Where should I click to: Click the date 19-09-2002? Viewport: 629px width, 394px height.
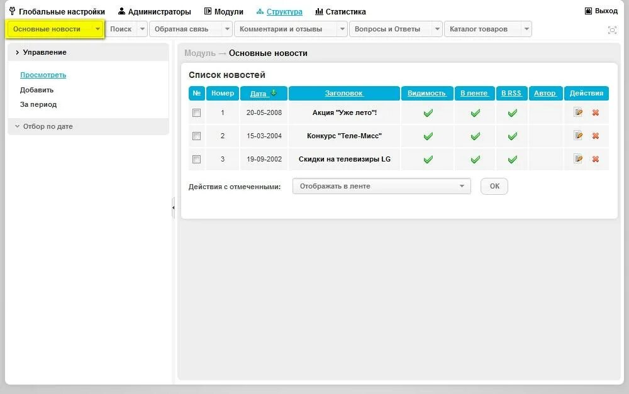[x=264, y=159]
